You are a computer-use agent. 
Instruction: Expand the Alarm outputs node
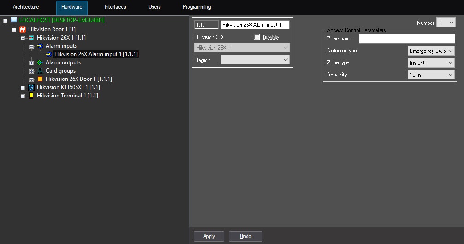pos(31,63)
